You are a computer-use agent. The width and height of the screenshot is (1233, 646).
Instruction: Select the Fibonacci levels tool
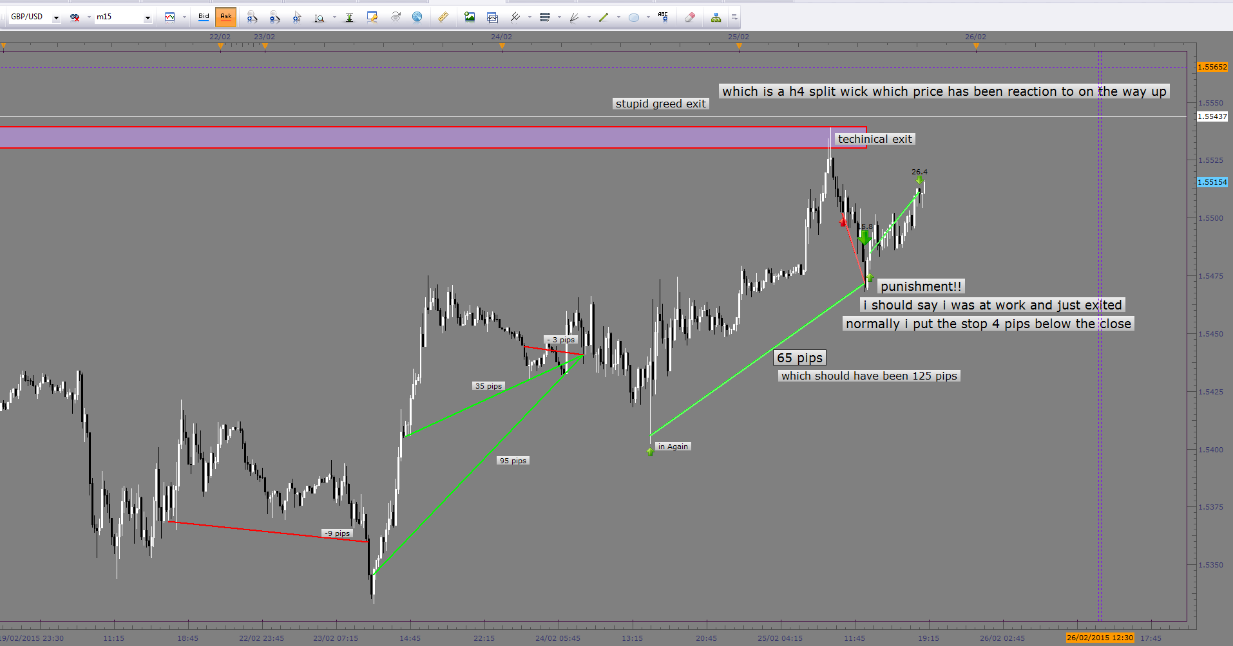click(x=545, y=17)
